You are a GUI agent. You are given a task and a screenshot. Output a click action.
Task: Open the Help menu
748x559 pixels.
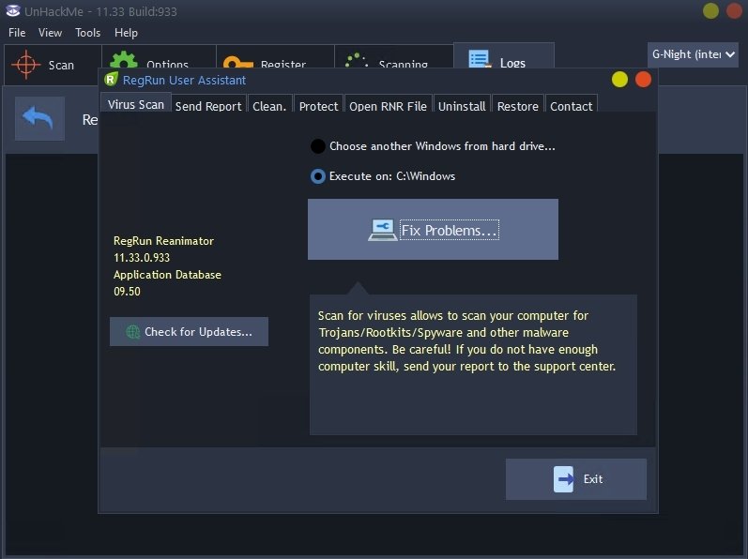(x=126, y=33)
